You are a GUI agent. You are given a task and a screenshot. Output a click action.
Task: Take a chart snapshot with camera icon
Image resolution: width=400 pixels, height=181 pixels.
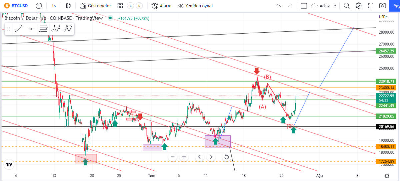pos(383,6)
